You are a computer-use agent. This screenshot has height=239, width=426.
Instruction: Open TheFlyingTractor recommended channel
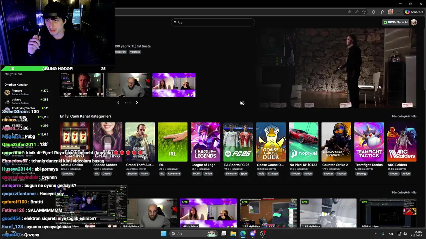click(27, 109)
